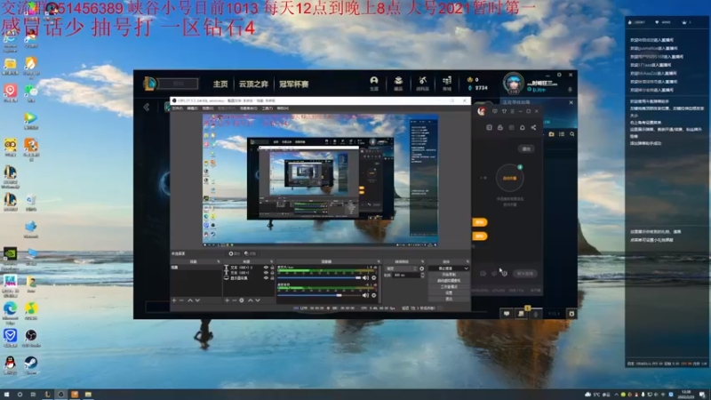Expand the stop streaming button dropdown arrow in OBS
Viewport: 711px width, 400px height.
[x=466, y=268]
